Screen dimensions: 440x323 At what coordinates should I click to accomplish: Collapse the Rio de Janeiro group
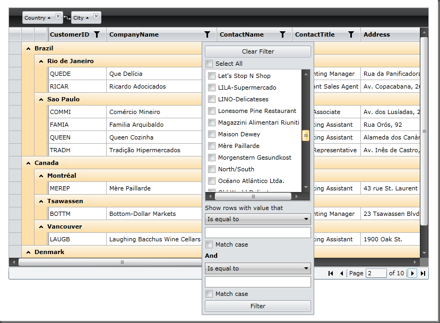coord(41,61)
